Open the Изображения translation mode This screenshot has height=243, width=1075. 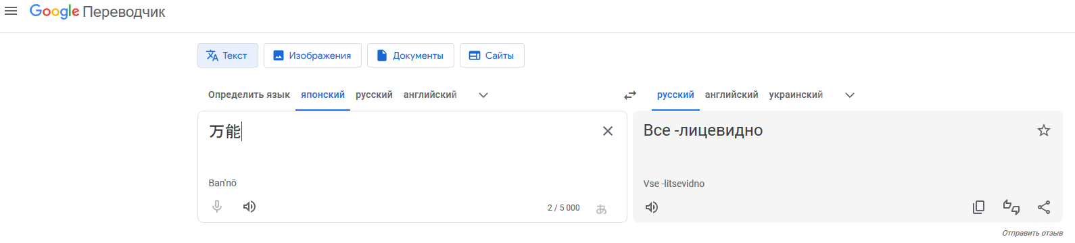coord(312,55)
